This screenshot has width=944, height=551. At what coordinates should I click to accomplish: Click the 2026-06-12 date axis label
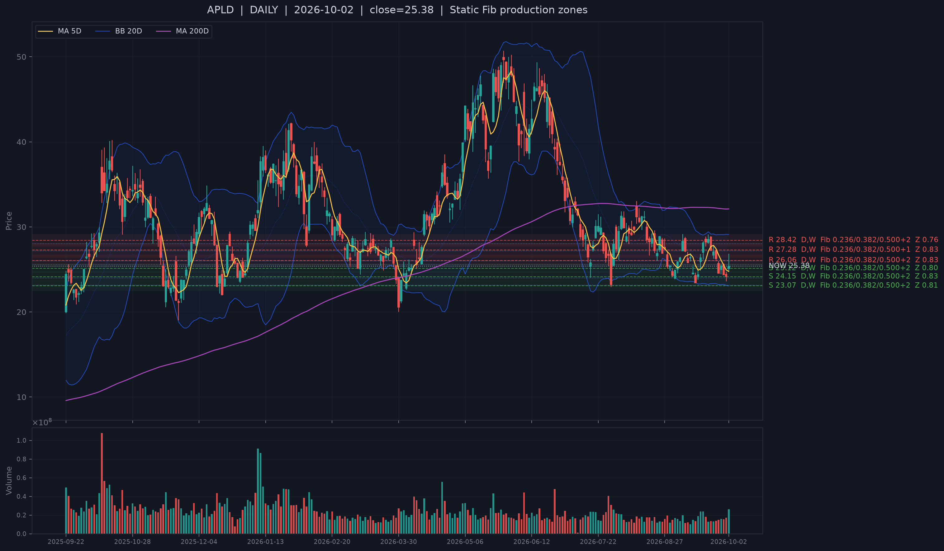[532, 542]
